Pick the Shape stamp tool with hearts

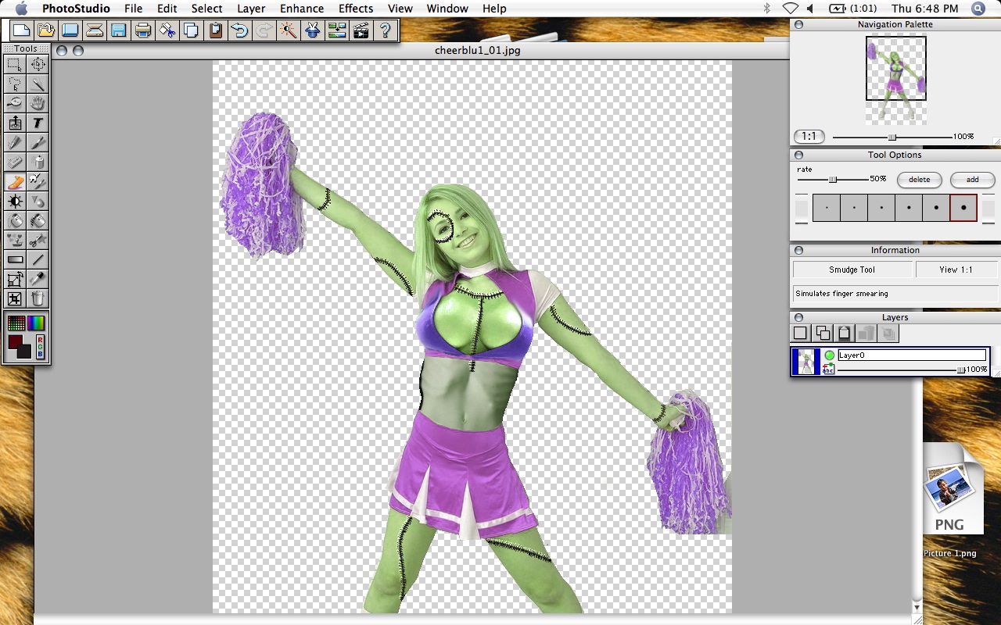(15, 240)
